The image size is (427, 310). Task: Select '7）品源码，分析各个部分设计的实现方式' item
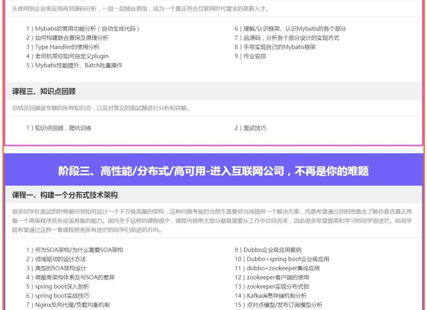coord(287,38)
